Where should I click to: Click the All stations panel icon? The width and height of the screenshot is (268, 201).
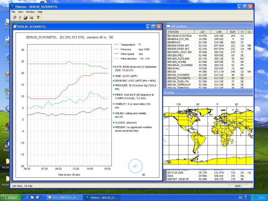click(168, 26)
